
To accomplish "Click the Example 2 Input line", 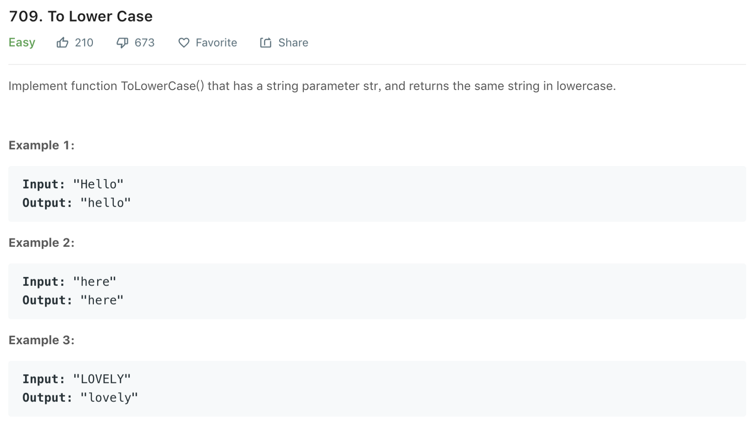I will tap(69, 282).
